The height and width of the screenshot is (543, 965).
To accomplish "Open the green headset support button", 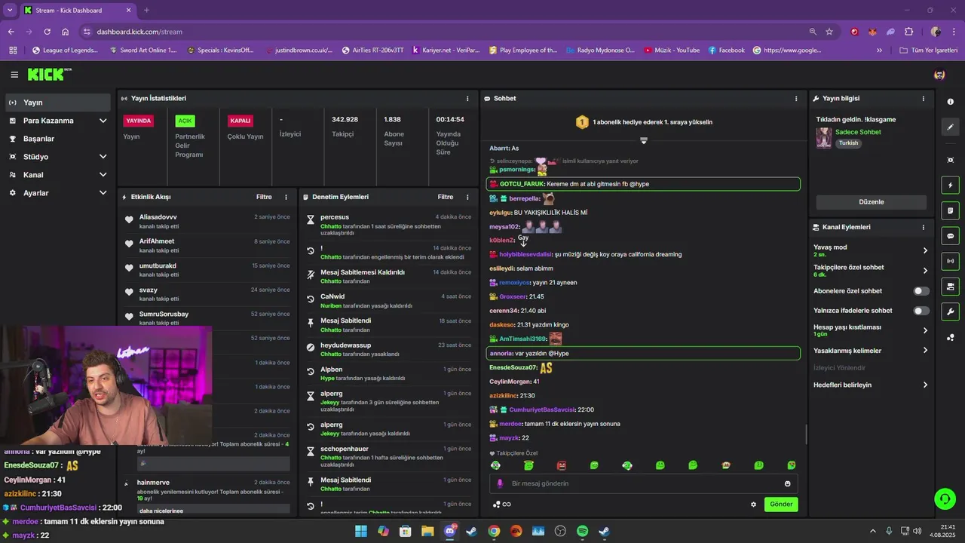I will (944, 499).
